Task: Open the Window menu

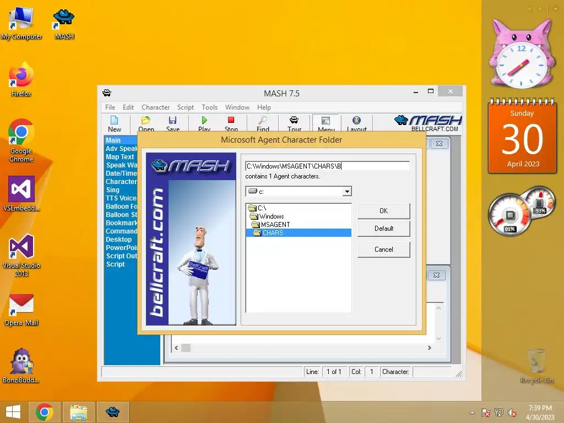Action: (x=237, y=107)
